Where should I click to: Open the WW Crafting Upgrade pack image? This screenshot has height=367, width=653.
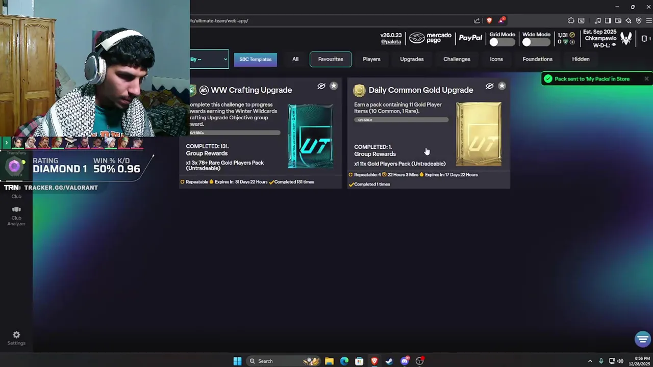[x=310, y=136]
